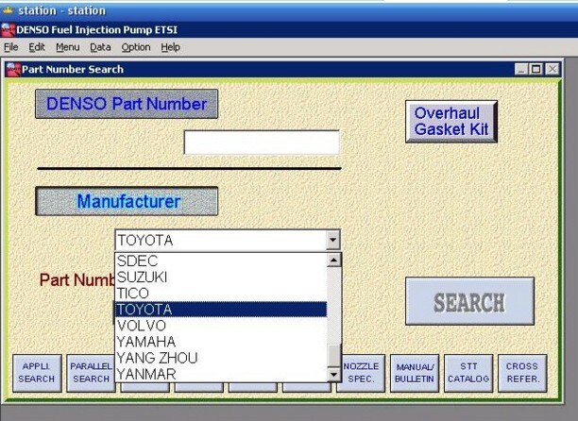The width and height of the screenshot is (578, 421).
Task: Open the Option menu
Action: click(135, 47)
